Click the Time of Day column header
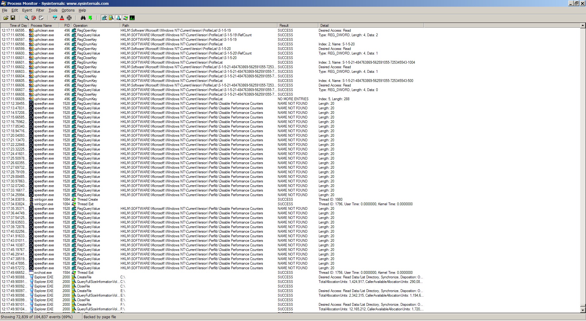This screenshot has height=321, width=586. click(15, 26)
